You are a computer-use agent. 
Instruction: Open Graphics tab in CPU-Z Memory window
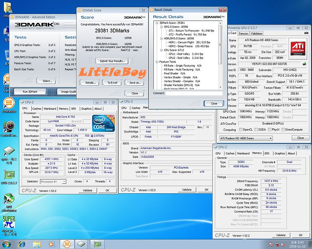click(x=279, y=153)
